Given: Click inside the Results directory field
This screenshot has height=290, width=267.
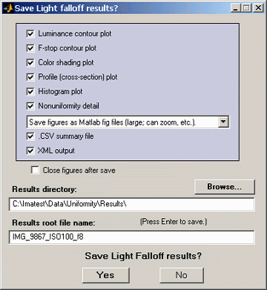Looking at the screenshot, I should tap(131, 205).
